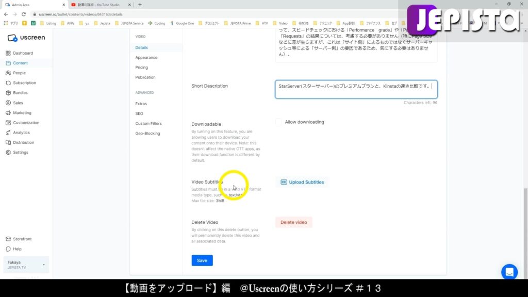Click the browser address bar

click(x=216, y=14)
